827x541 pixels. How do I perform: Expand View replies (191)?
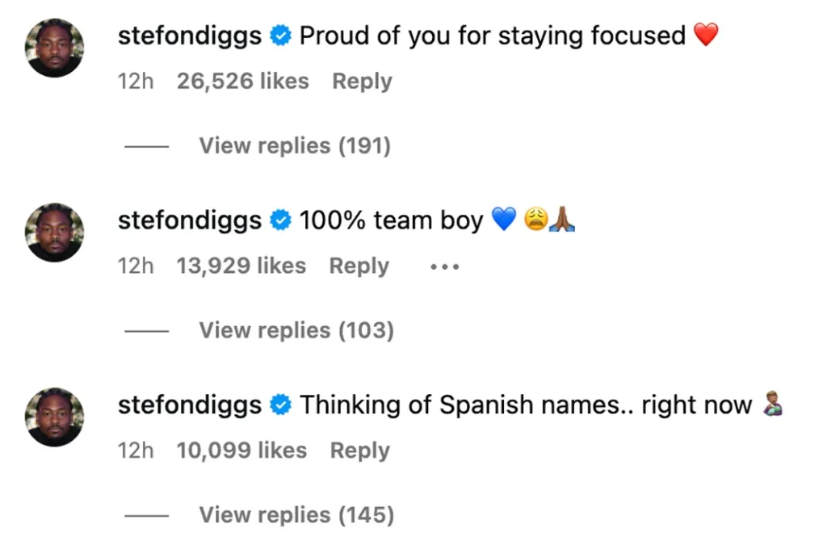pyautogui.click(x=295, y=146)
